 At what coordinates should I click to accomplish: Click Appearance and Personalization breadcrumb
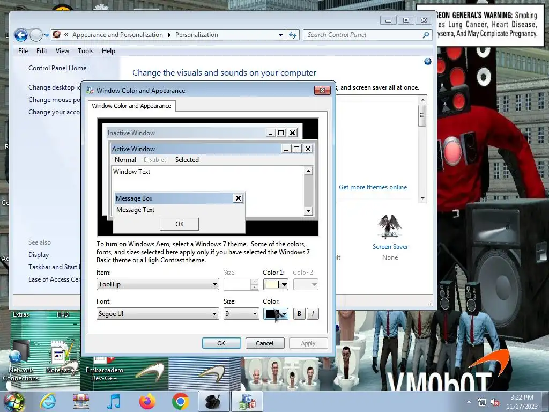pos(117,35)
